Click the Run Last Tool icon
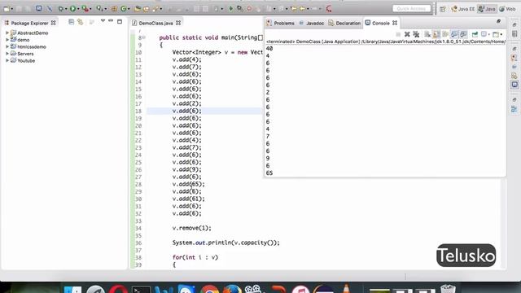This screenshot has width=521, height=293. (85, 9)
